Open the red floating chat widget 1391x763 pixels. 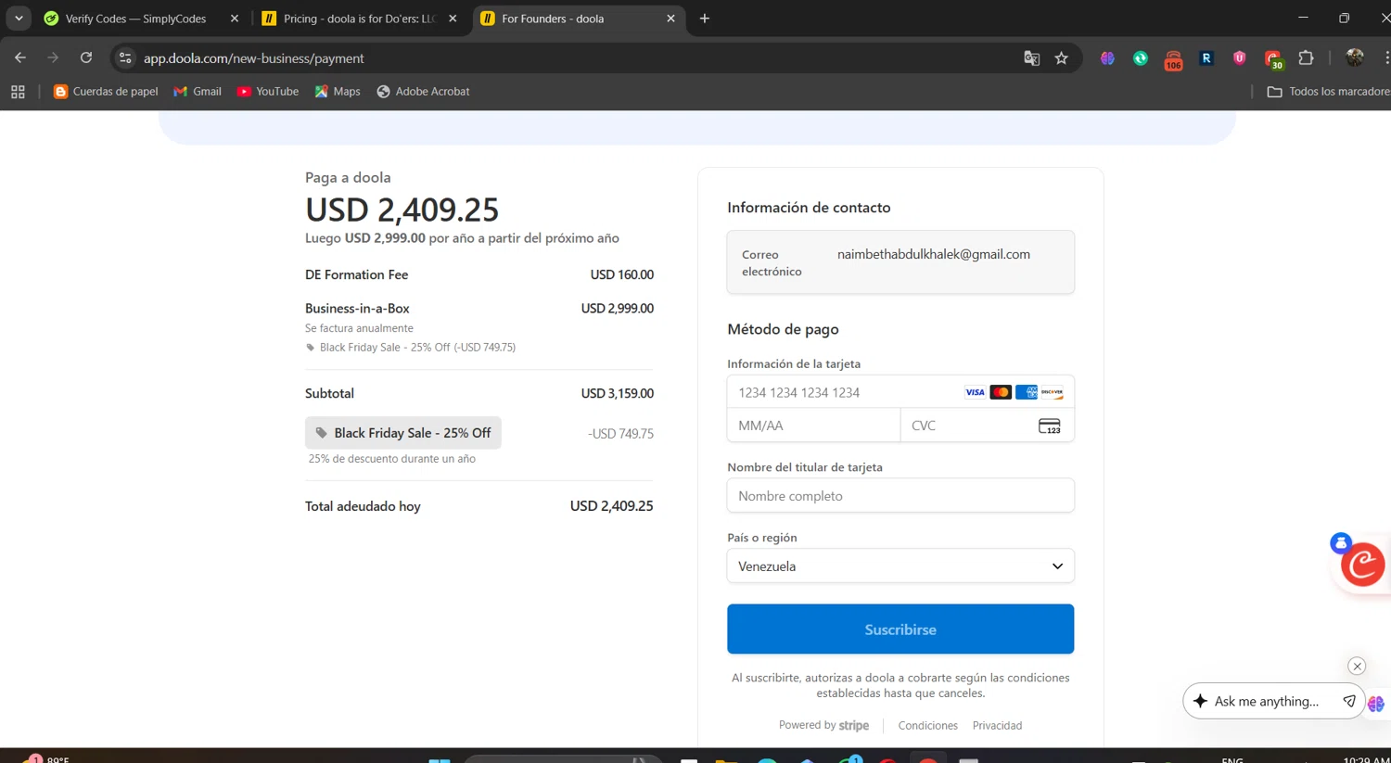tap(1363, 565)
